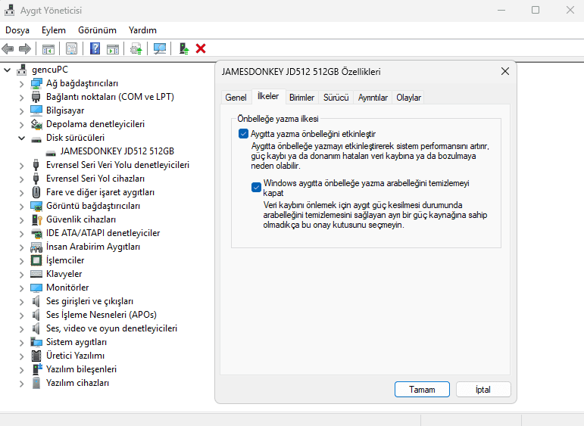This screenshot has height=426, width=584.
Task: Click the Bilgisayar monitor icon
Action: [36, 110]
